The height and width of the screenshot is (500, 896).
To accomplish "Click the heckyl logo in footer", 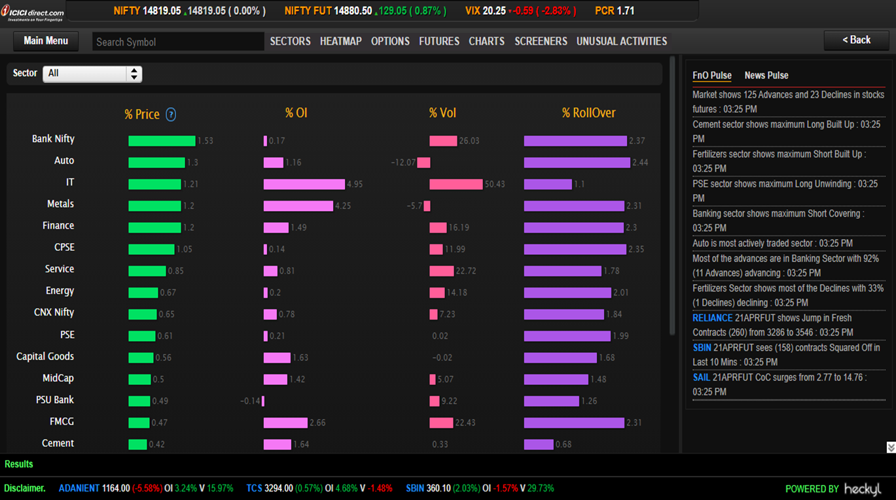I will pyautogui.click(x=862, y=489).
